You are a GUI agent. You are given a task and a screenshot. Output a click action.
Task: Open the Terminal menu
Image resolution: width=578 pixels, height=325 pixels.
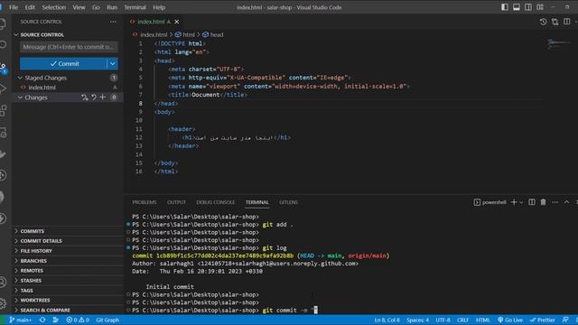point(135,7)
